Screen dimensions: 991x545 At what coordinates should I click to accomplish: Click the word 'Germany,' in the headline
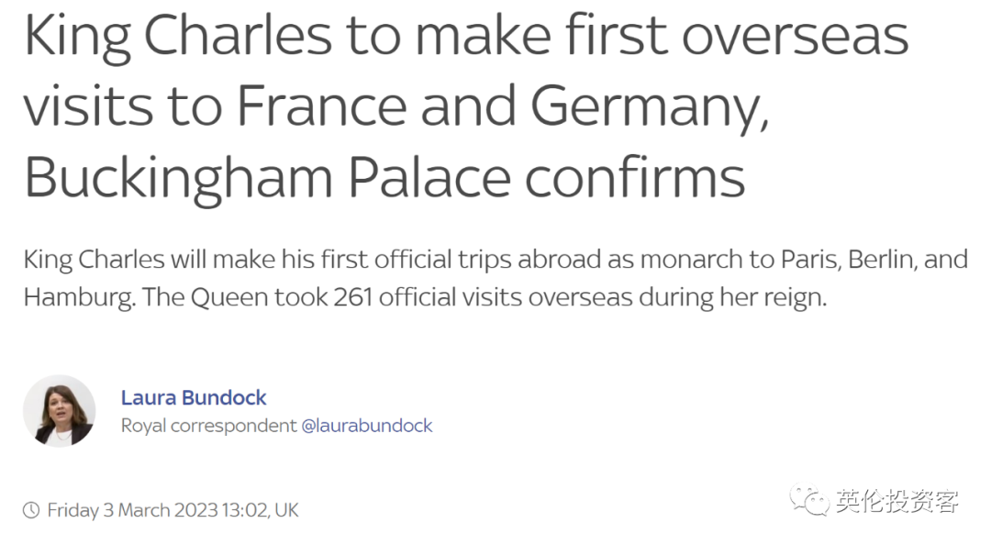click(x=649, y=109)
